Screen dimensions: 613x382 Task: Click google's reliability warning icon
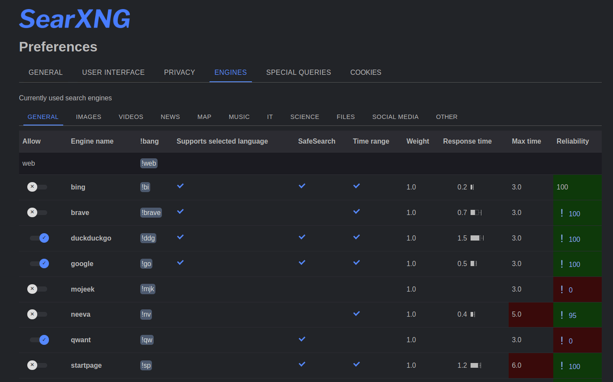pos(562,264)
